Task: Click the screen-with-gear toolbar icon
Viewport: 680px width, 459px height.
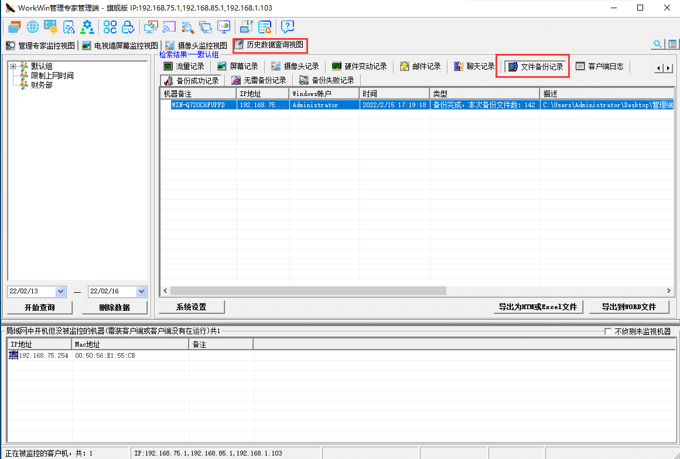Action: 51,27
